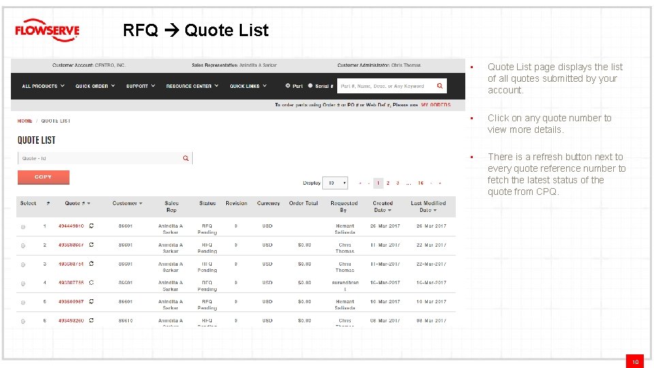Click the Currency column header

(268, 203)
